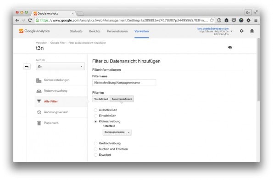The image size is (273, 180).
Task: Select the Einschließen radio button
Action: tap(95, 116)
